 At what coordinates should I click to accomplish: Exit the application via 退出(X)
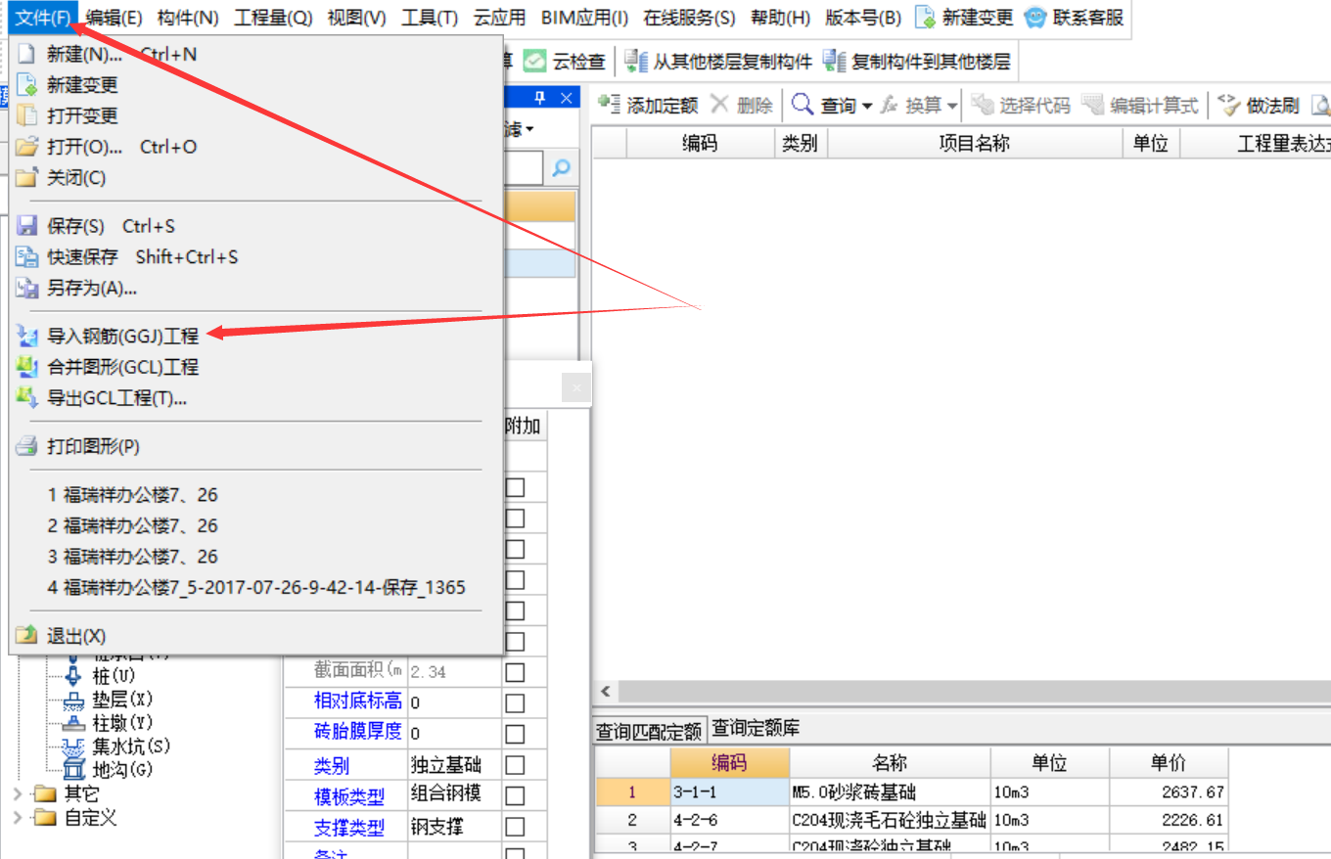point(76,636)
